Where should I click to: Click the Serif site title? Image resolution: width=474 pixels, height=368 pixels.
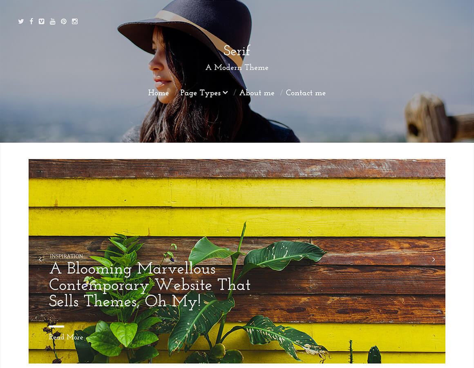237,51
